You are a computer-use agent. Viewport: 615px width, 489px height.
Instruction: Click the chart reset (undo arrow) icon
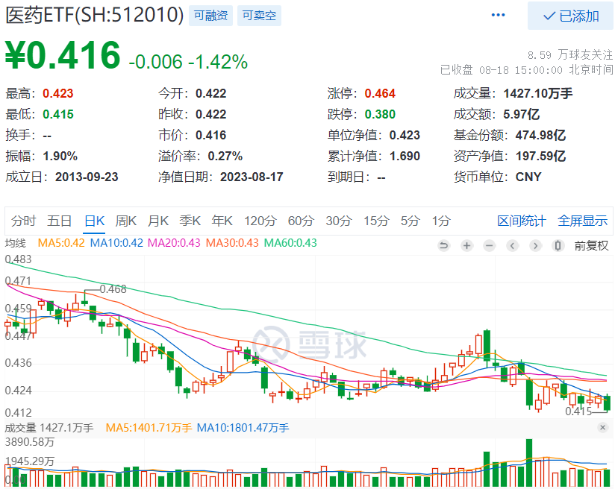443,246
